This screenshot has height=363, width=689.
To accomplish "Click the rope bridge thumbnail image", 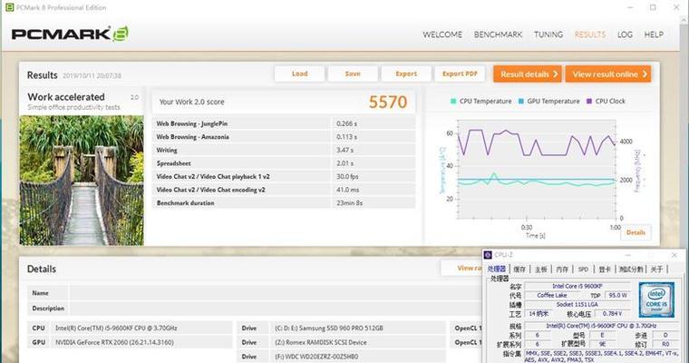I will [82, 181].
